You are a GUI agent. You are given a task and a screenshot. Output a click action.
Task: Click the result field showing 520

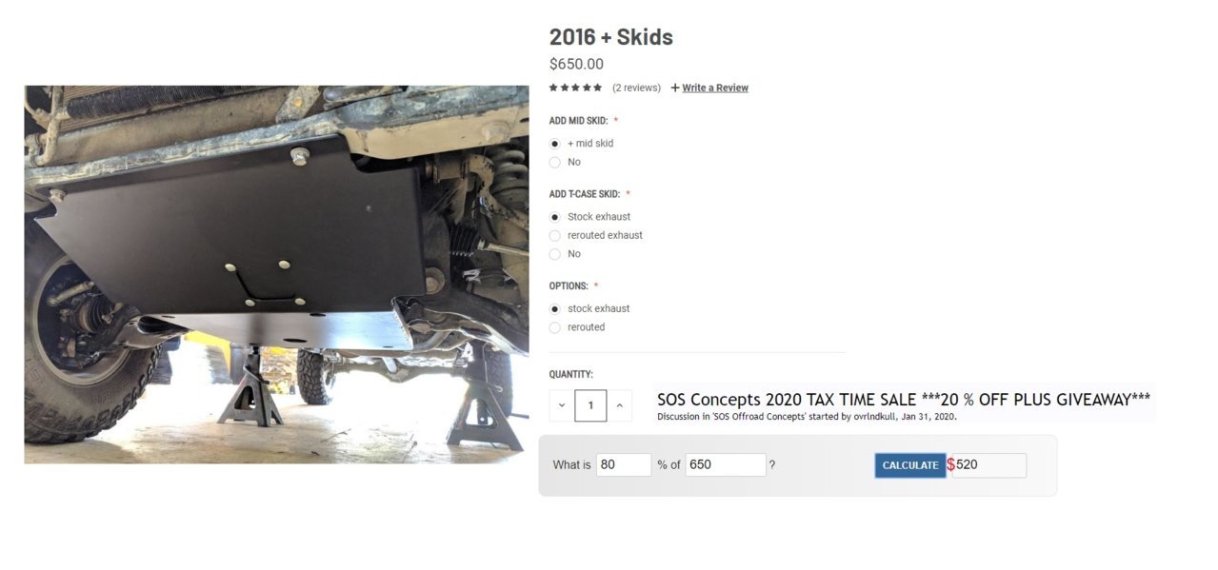click(x=988, y=465)
